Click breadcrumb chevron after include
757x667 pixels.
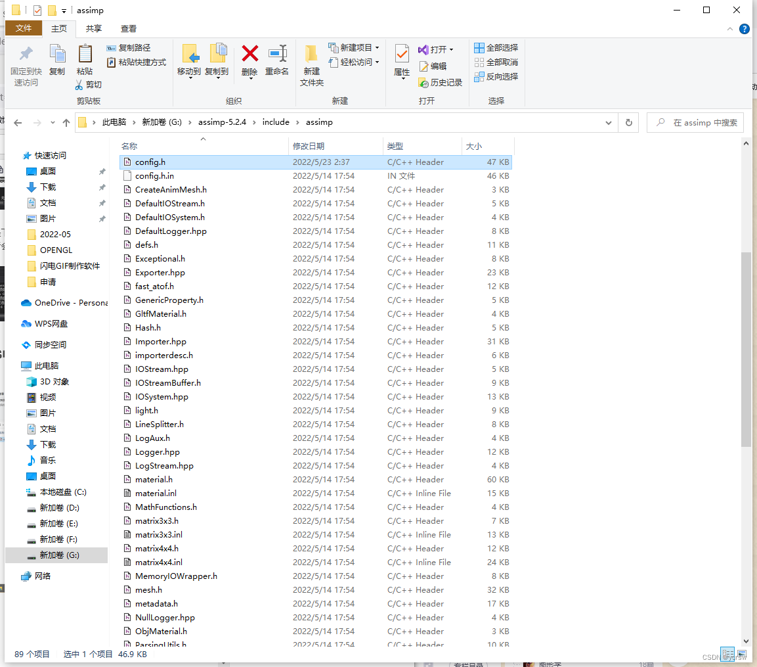tap(297, 123)
